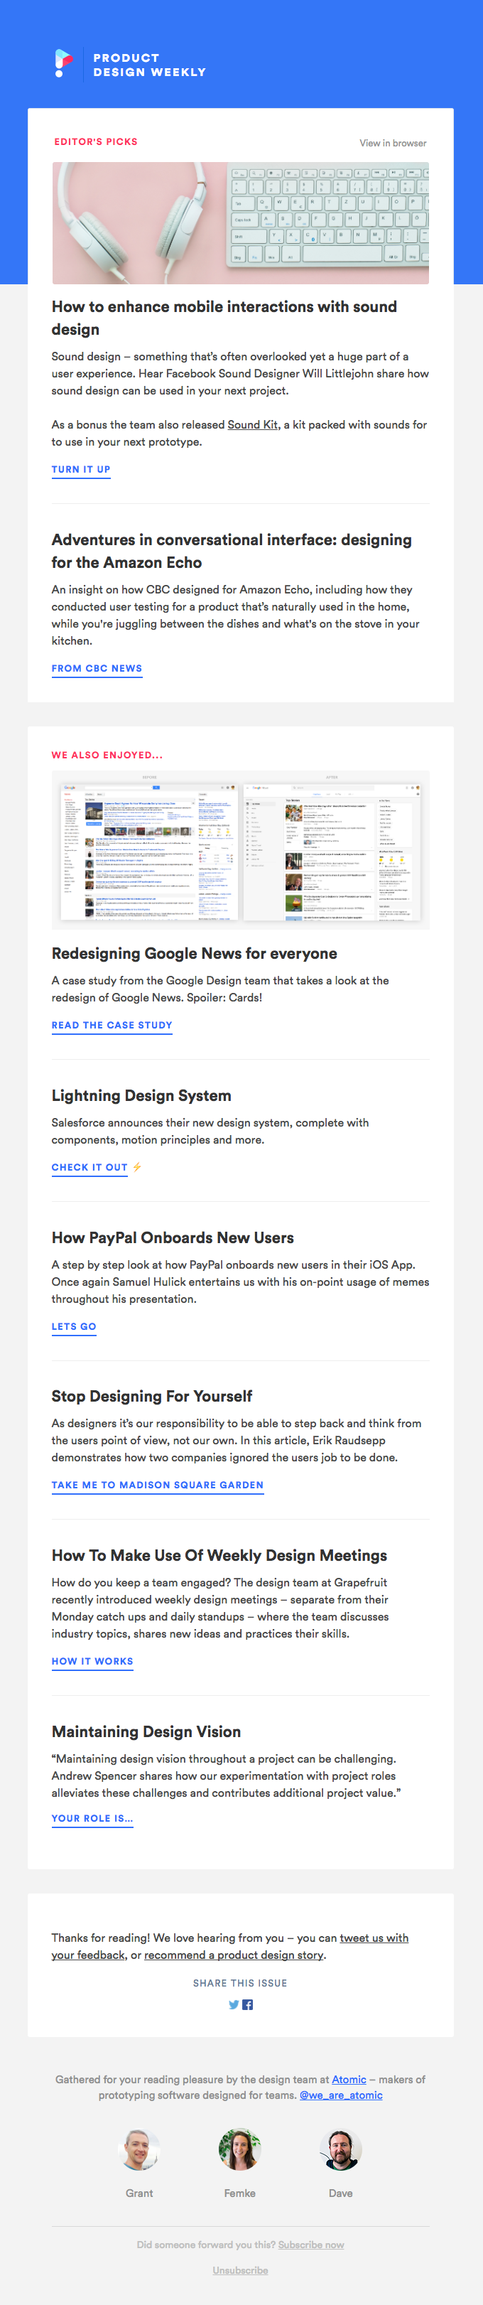Open Maintaining Design Vision headline
This screenshot has width=483, height=2305.
[146, 1731]
